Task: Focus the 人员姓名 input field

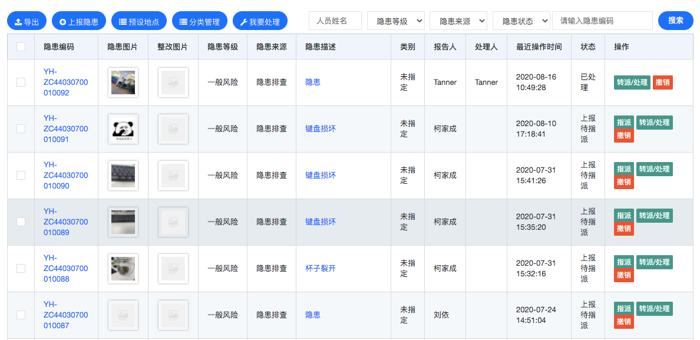Action: pos(335,21)
